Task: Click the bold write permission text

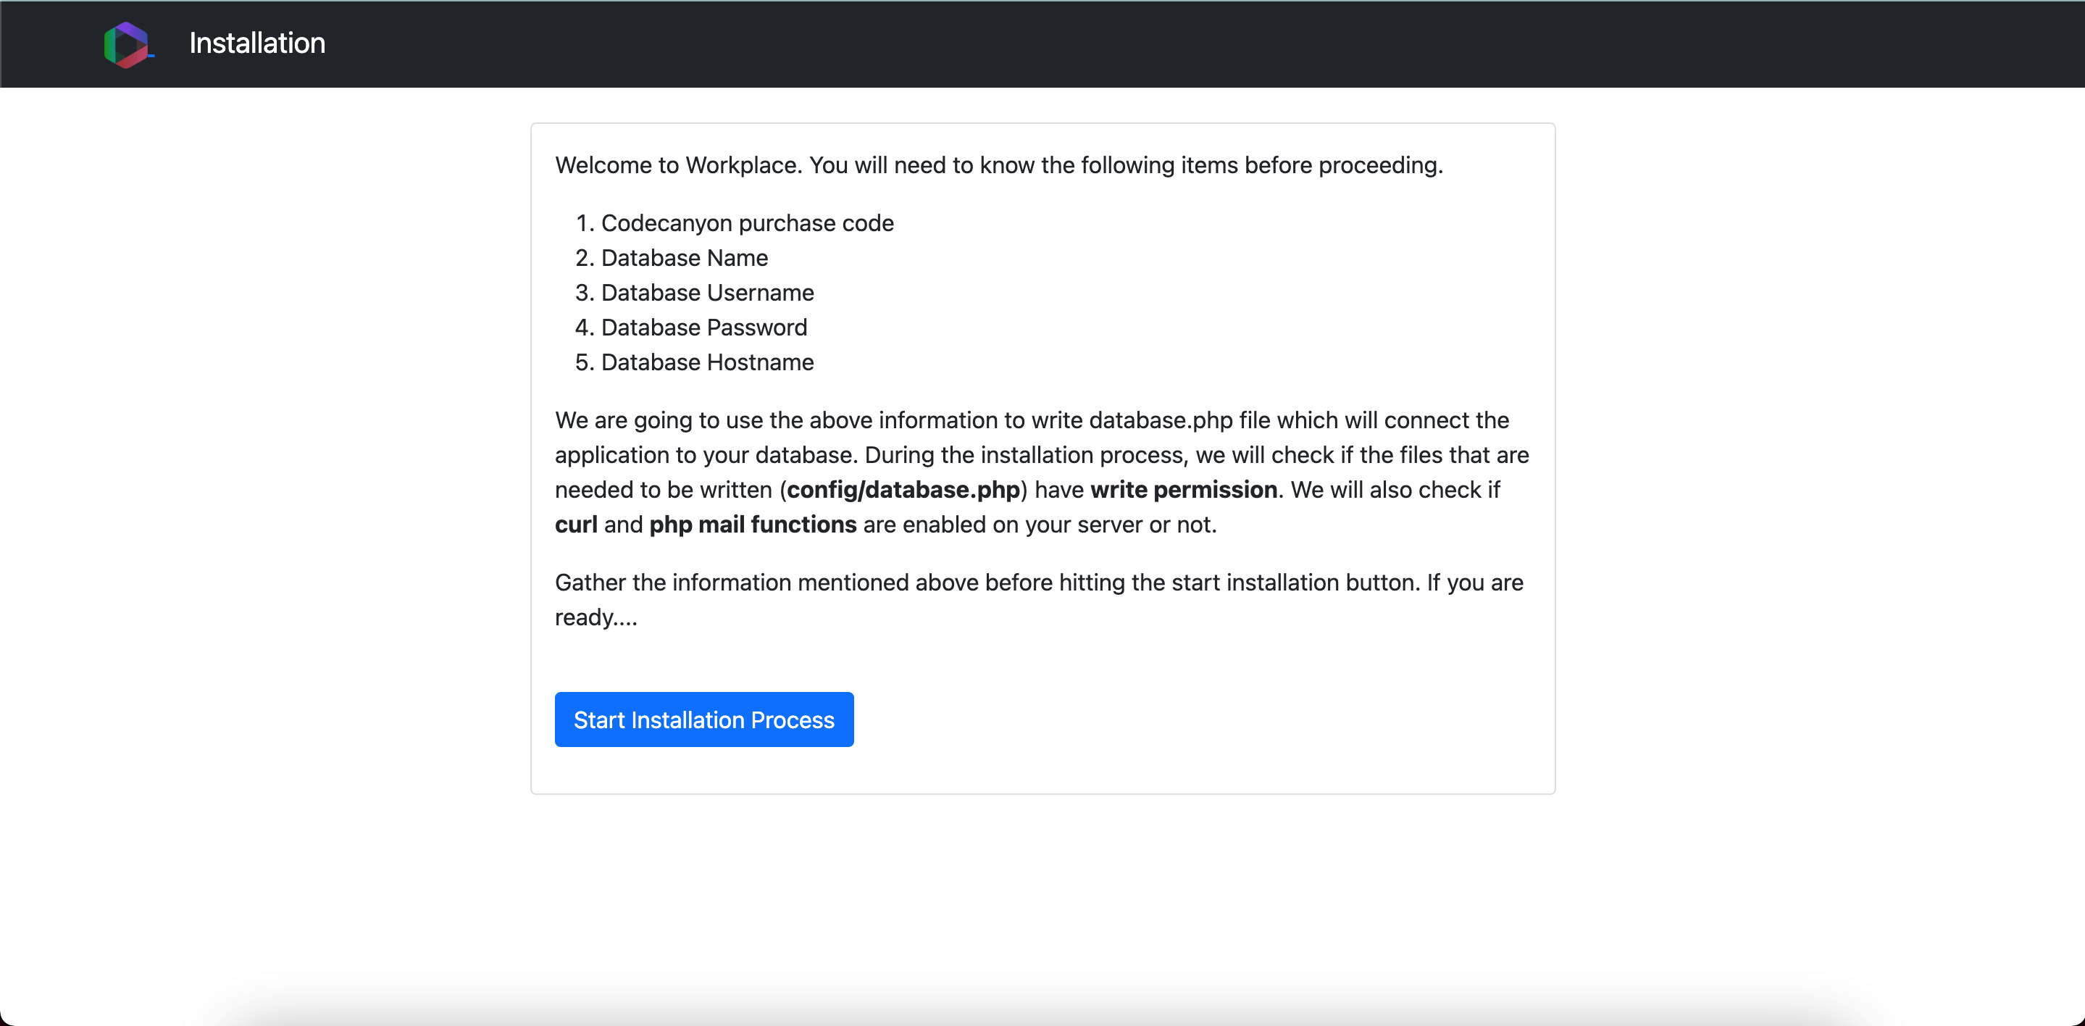Action: (x=1183, y=490)
